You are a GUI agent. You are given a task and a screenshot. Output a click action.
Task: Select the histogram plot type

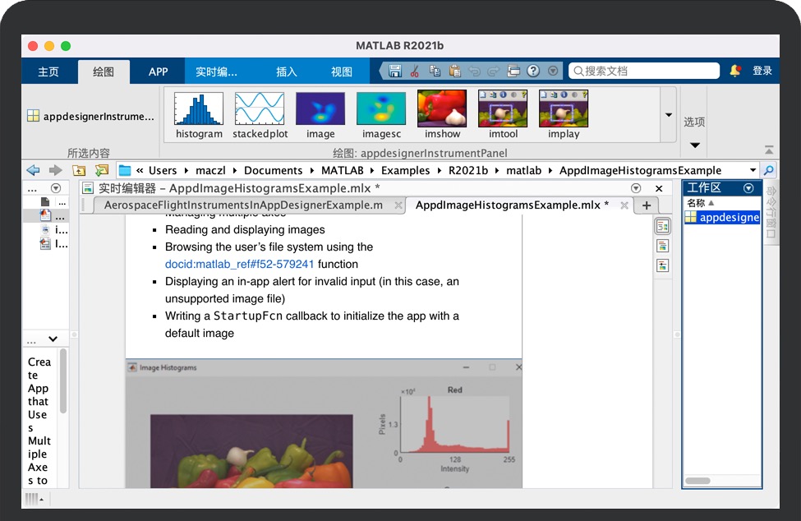(199, 114)
